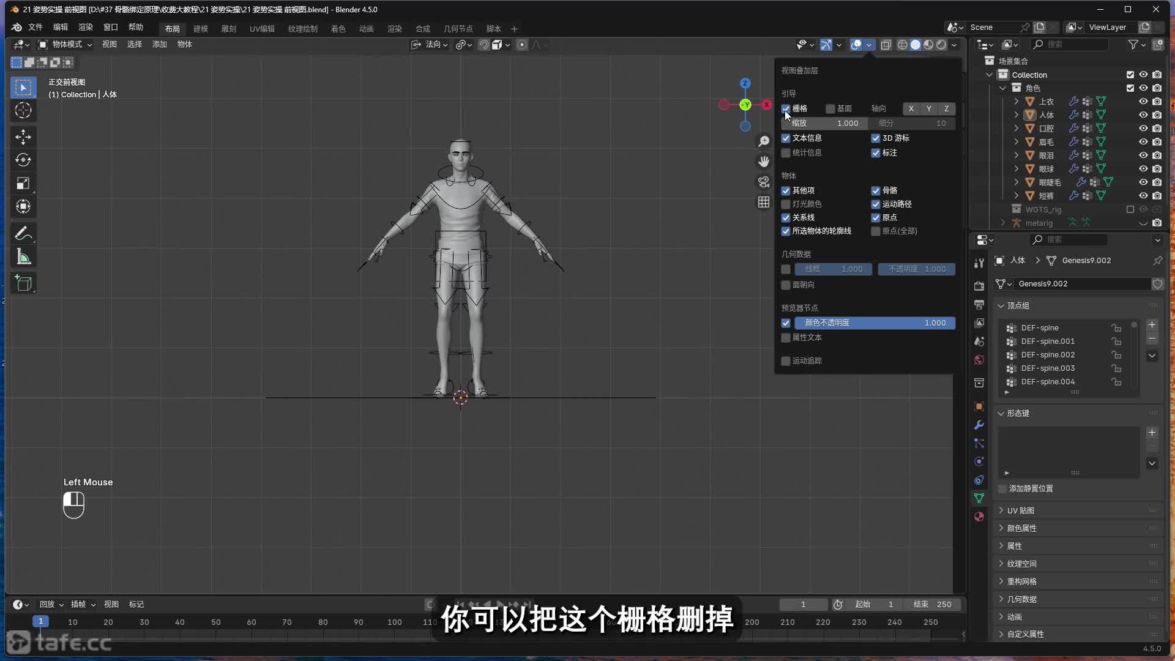This screenshot has height=661, width=1175.
Task: Activate the Rotate tool
Action: pyautogui.click(x=23, y=160)
